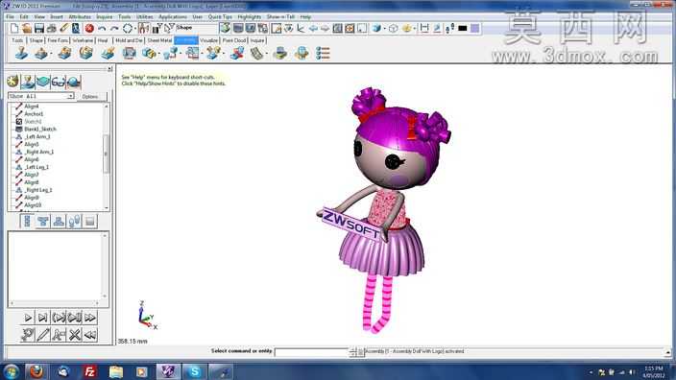Open the Quick Tips menu

pyautogui.click(x=220, y=17)
